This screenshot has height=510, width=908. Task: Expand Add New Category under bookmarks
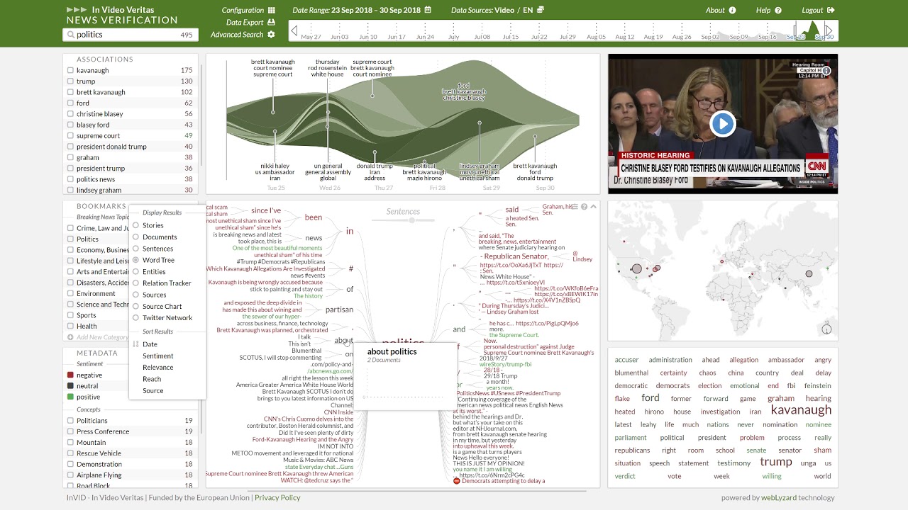pyautogui.click(x=71, y=336)
